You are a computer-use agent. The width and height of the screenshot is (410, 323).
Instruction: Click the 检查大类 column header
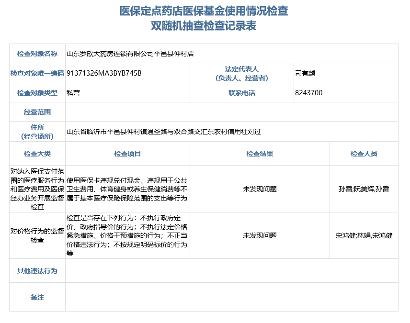37,154
